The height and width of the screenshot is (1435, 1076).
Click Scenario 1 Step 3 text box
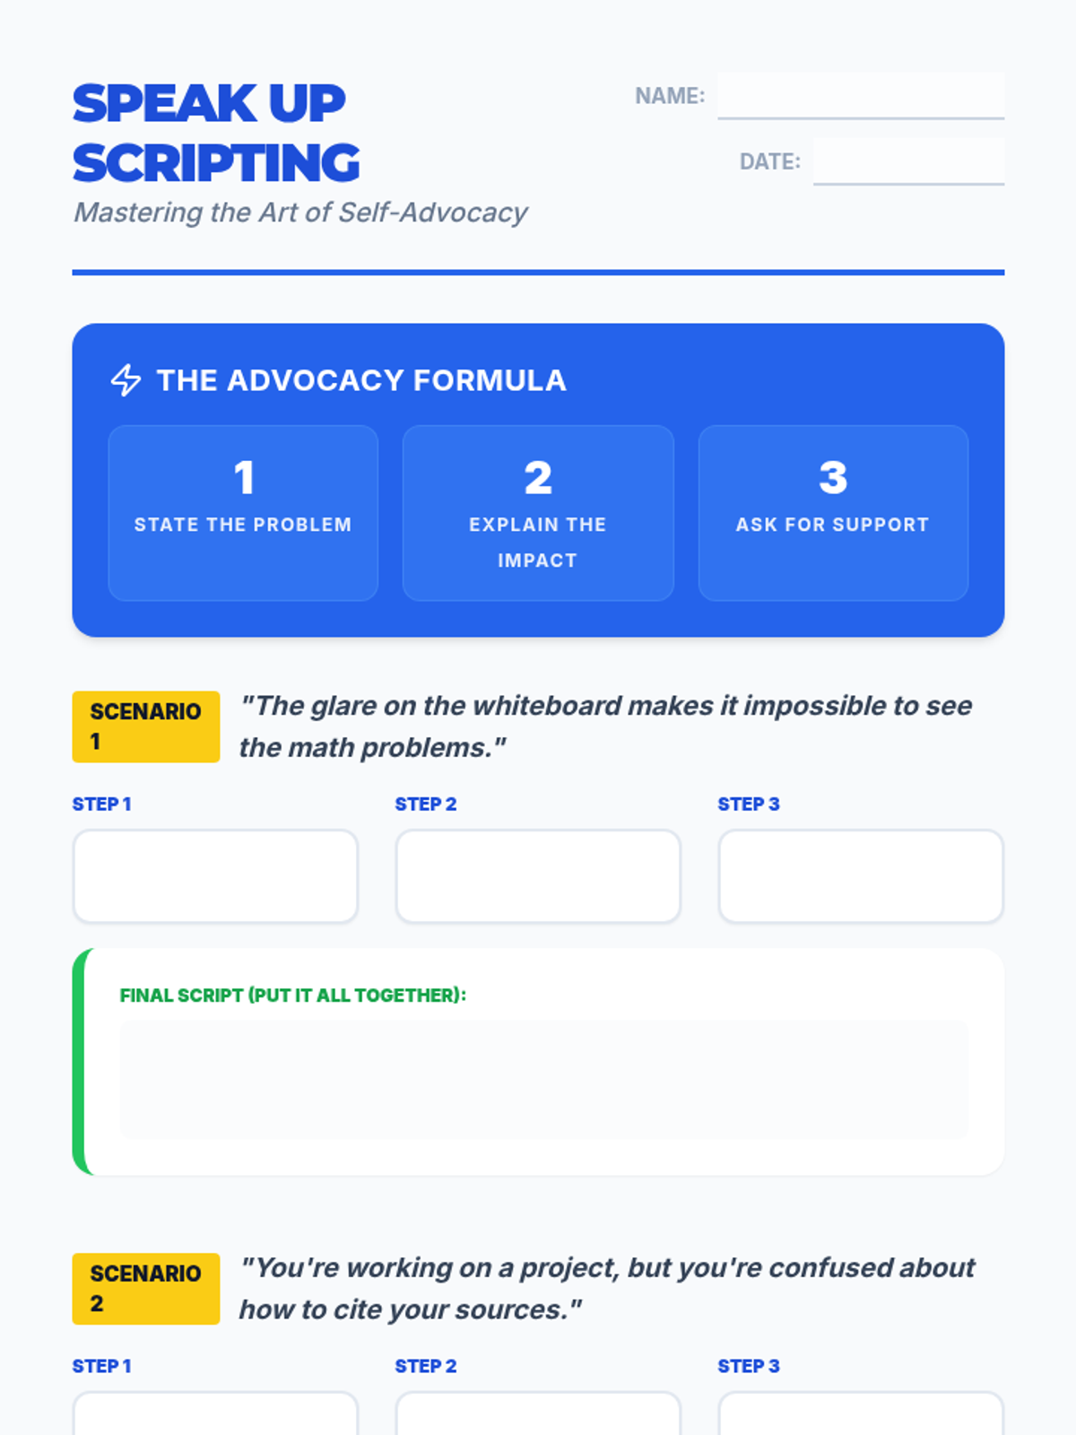click(x=861, y=876)
